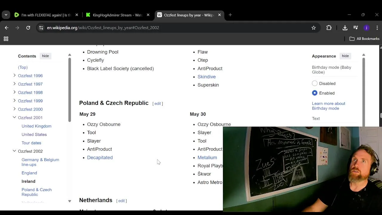Viewport: 382px width, 215px height.
Task: Switch to the KingHogAdmirer Stream tab
Action: click(x=118, y=15)
